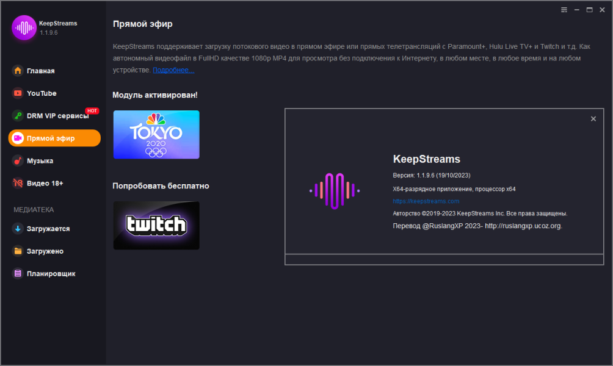The height and width of the screenshot is (366, 613).
Task: Click the music note icon
Action: [x=18, y=161]
